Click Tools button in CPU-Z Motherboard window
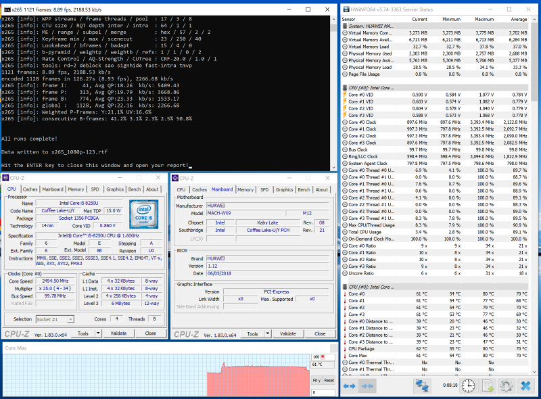 [252, 334]
